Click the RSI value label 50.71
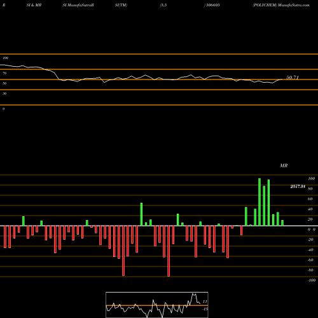The width and height of the screenshot is (318, 318). tap(293, 78)
